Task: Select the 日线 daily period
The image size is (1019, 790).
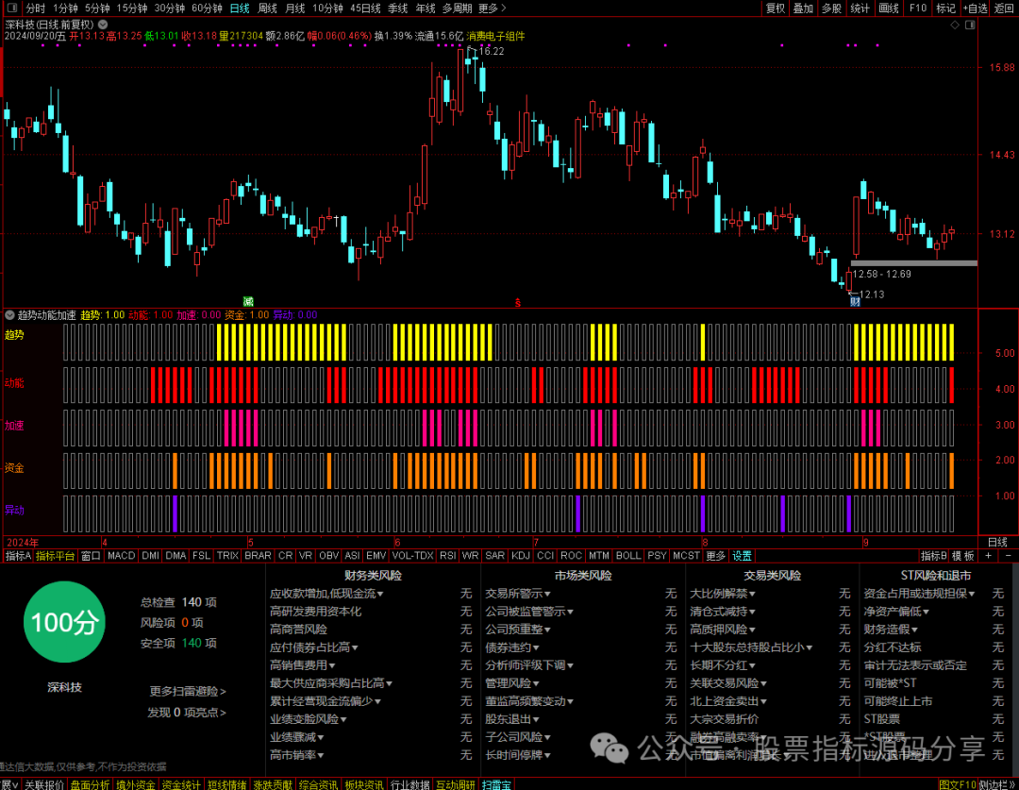Action: (240, 8)
